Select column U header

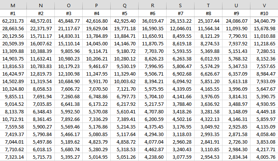coord(236,6)
